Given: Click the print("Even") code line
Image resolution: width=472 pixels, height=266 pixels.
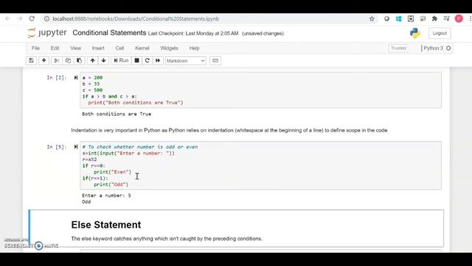Looking at the screenshot, I should click(112, 172).
